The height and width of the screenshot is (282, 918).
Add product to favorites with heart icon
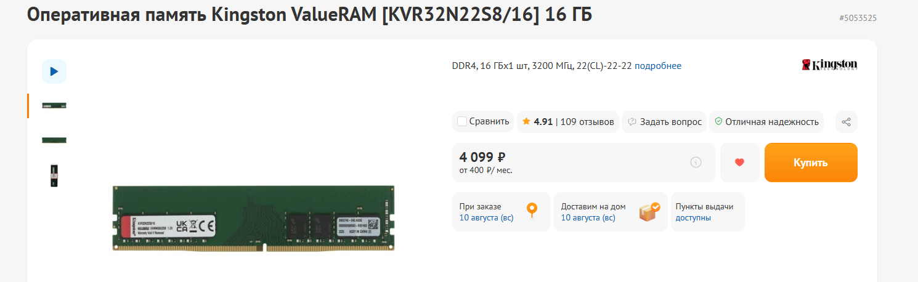tap(740, 163)
